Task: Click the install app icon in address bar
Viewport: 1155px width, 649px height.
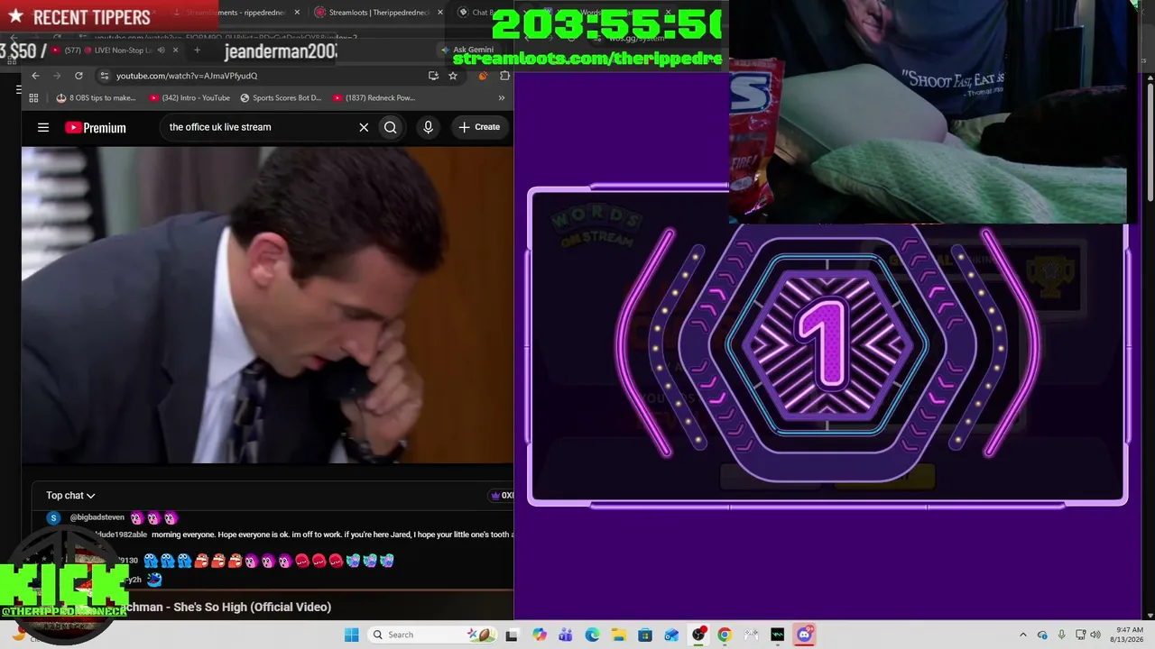Action: point(433,76)
